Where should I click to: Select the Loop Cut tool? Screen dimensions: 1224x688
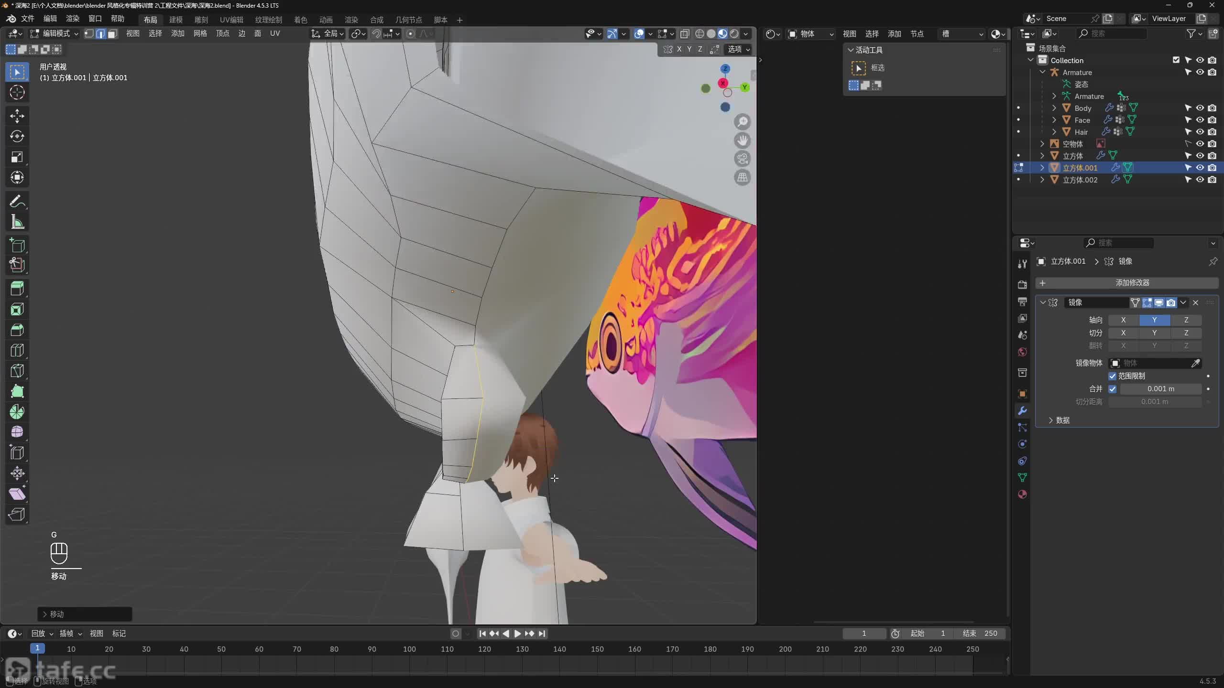pos(17,350)
